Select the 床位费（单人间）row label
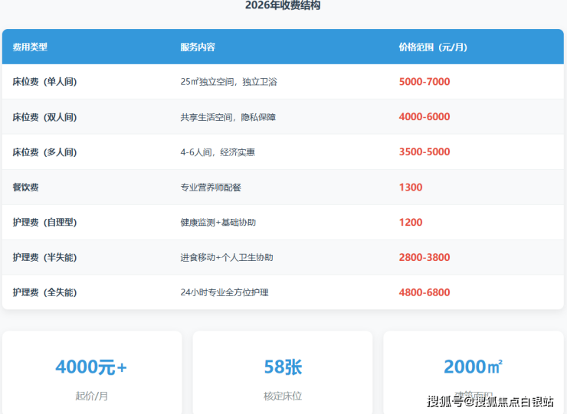 [44, 82]
